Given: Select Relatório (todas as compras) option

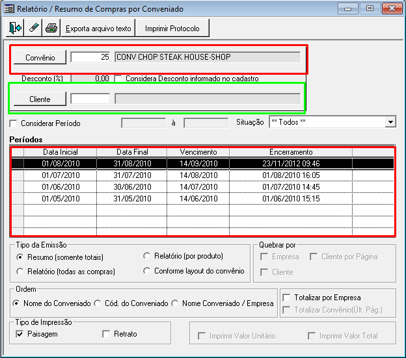Looking at the screenshot, I should [x=20, y=272].
